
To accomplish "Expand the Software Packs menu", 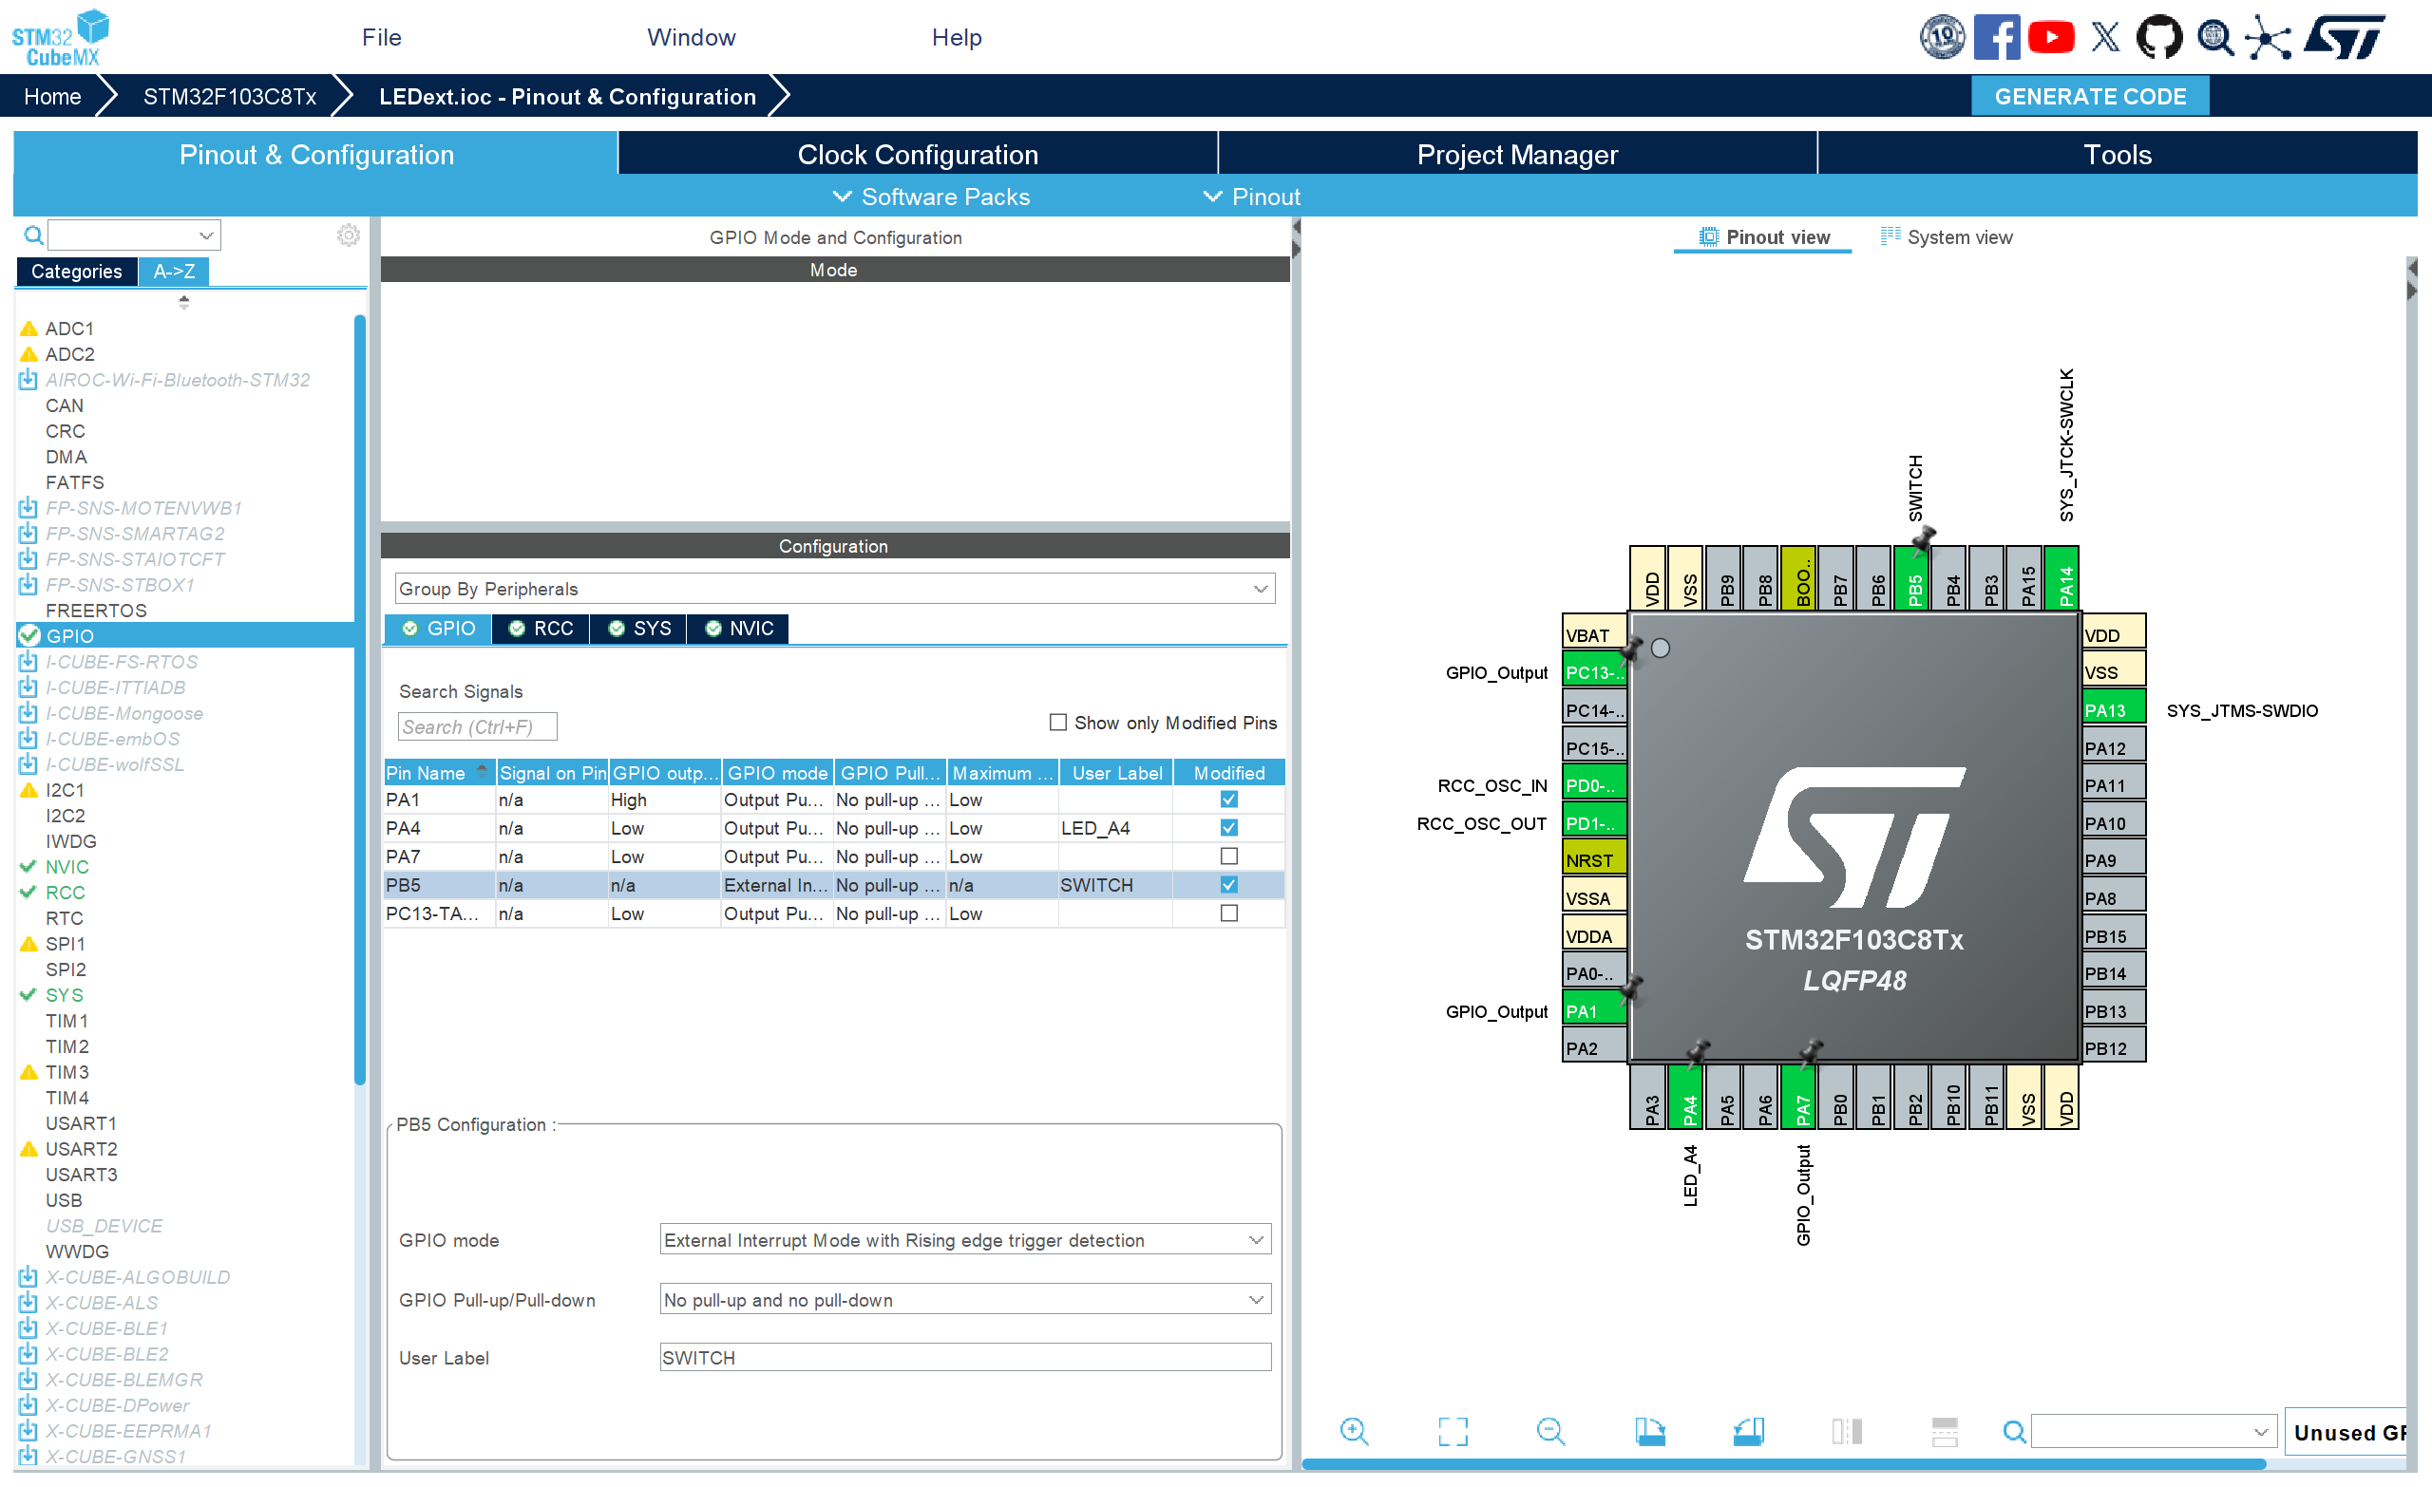I will [932, 197].
